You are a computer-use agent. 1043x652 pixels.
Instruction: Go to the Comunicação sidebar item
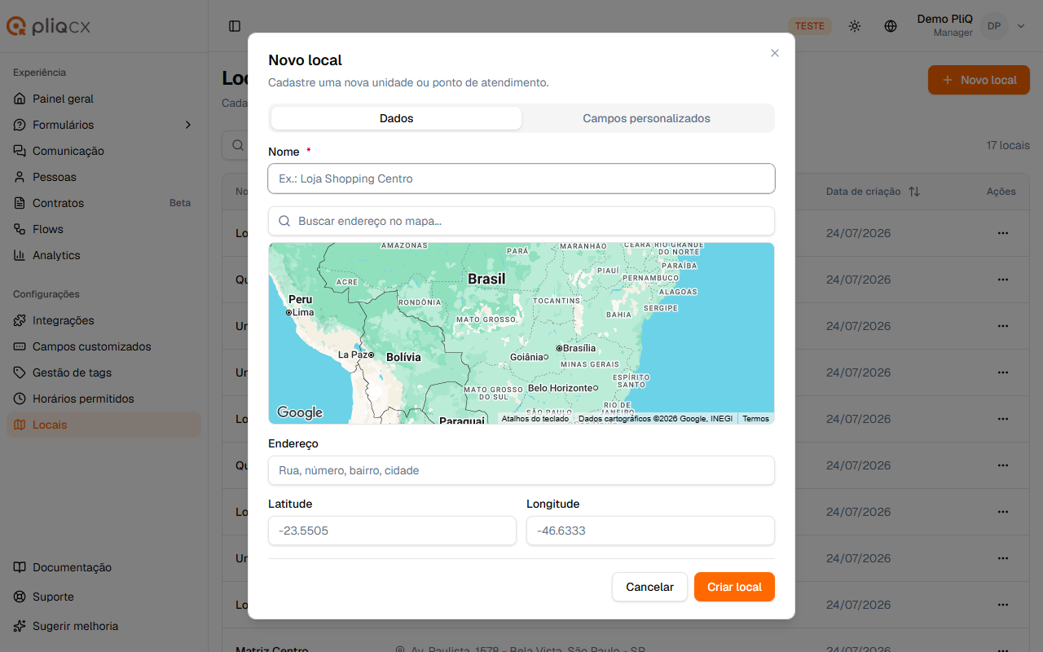(x=103, y=151)
